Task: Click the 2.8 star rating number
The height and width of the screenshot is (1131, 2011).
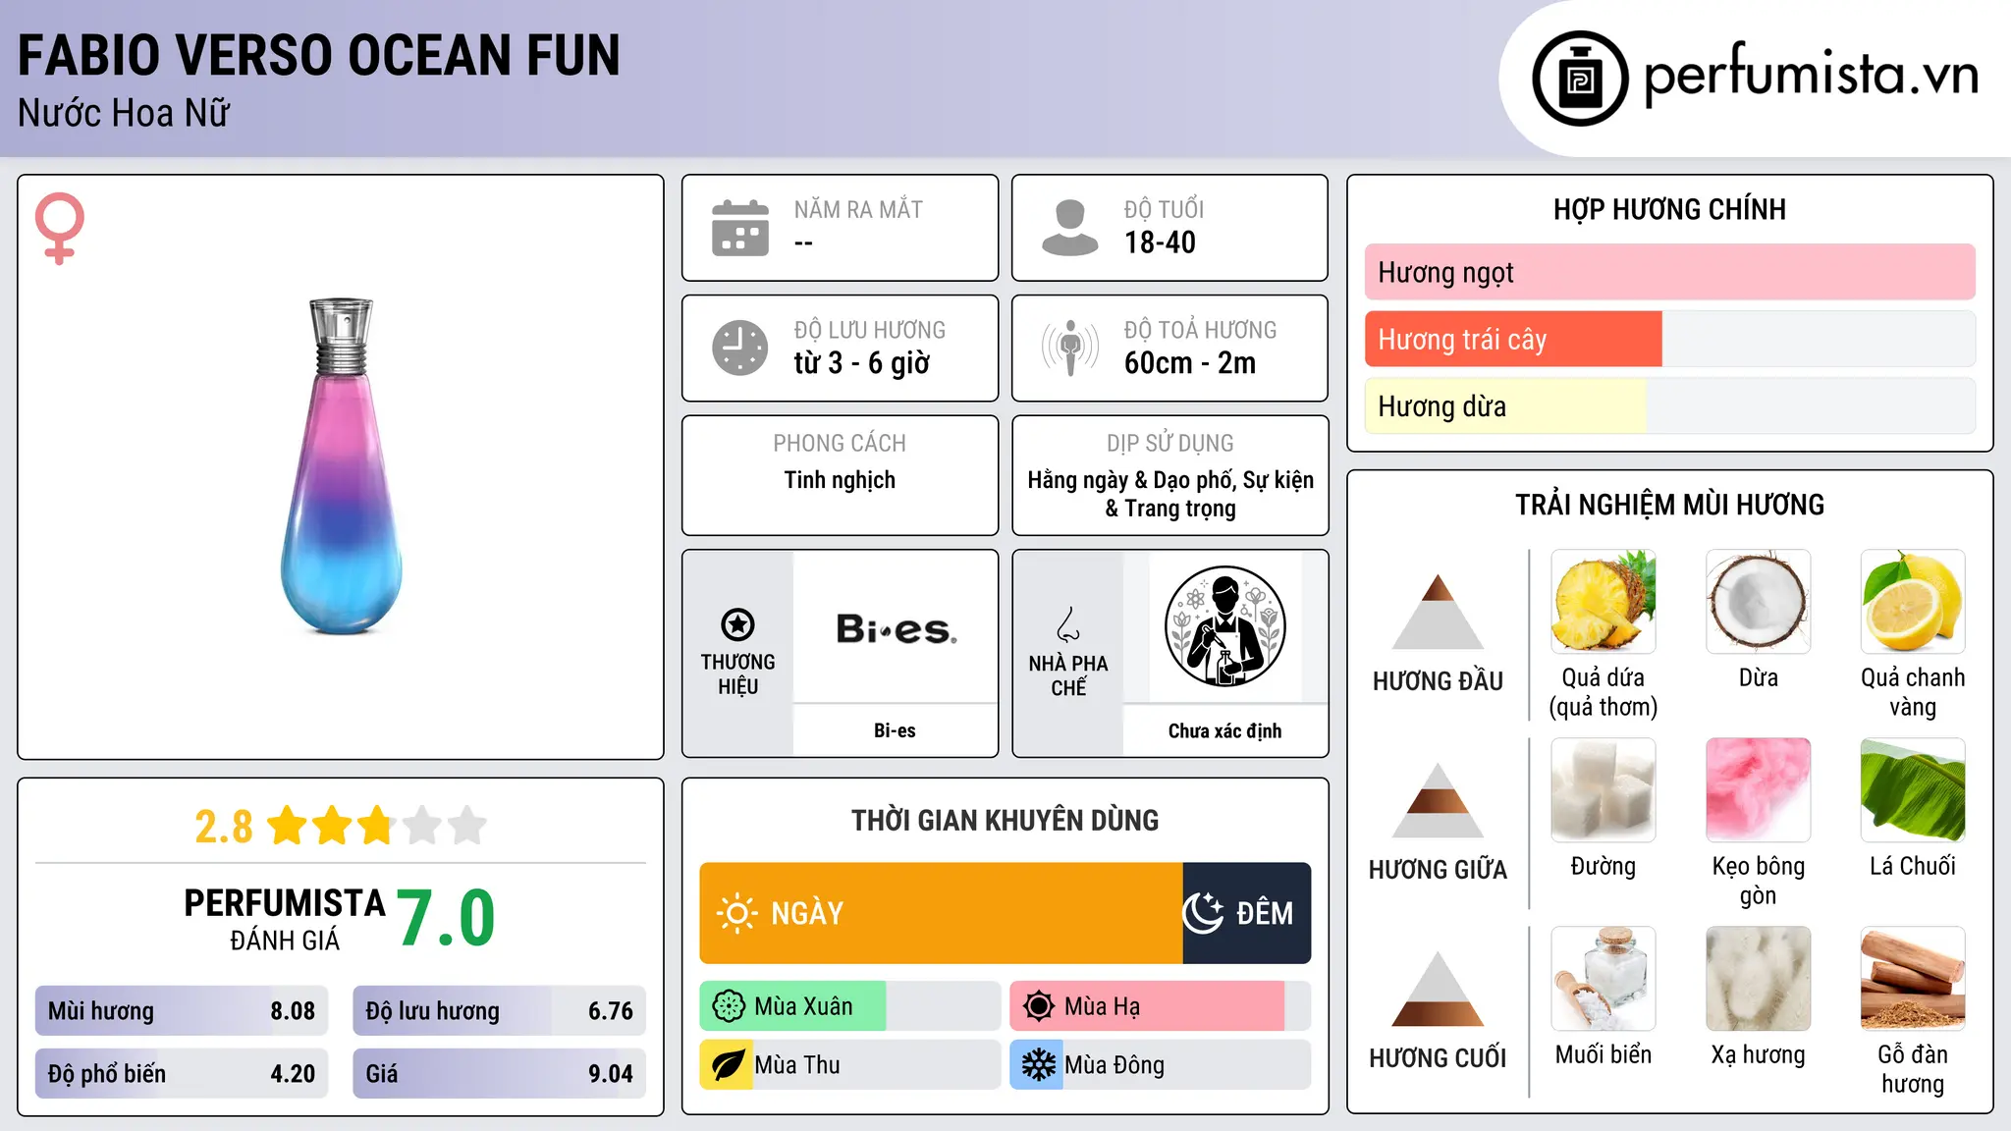Action: (x=224, y=827)
